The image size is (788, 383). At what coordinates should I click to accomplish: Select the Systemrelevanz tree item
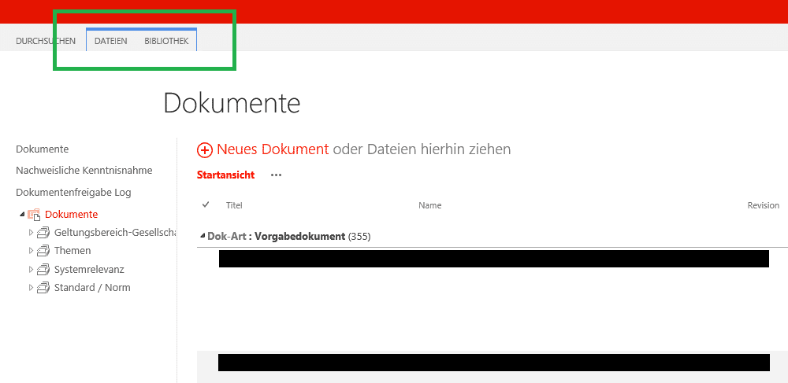pos(89,269)
